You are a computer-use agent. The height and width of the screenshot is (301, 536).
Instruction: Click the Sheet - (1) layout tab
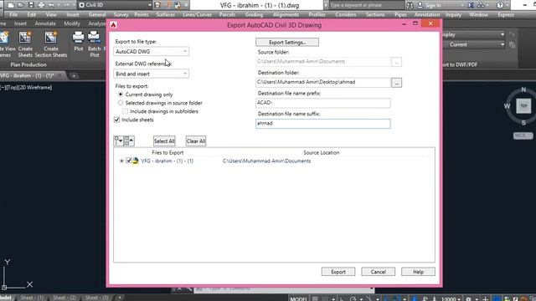point(32,298)
